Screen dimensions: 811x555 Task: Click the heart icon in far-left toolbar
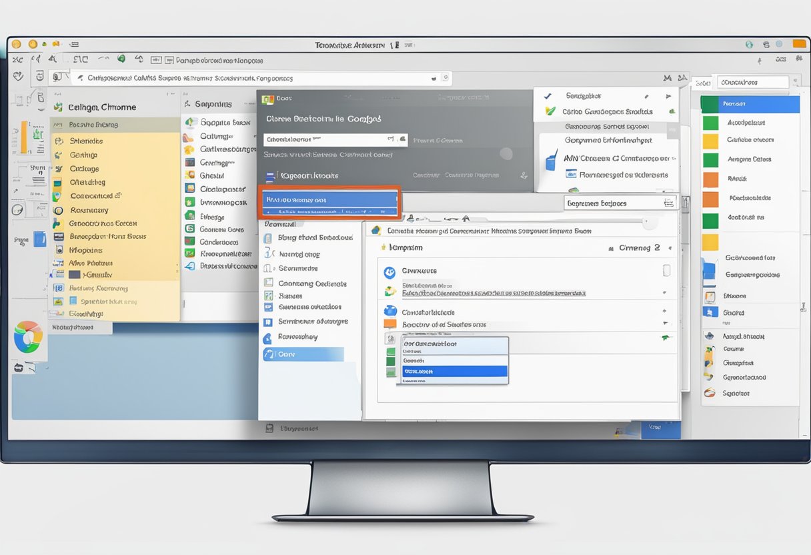pyautogui.click(x=18, y=77)
